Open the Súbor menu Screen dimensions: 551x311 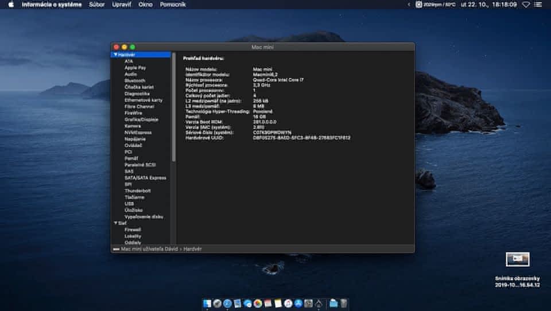pos(97,5)
